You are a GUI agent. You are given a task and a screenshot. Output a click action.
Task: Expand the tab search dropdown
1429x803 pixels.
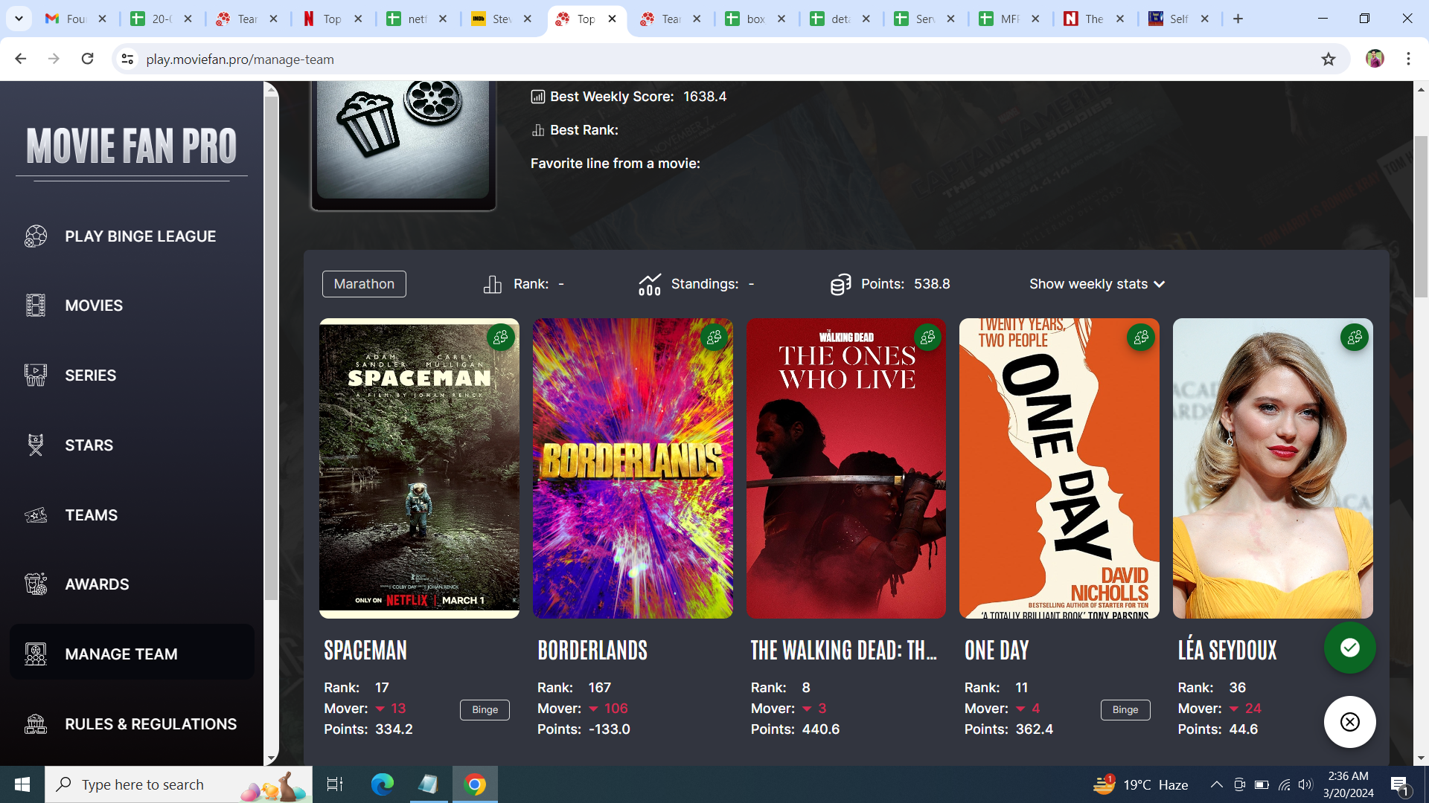click(19, 19)
